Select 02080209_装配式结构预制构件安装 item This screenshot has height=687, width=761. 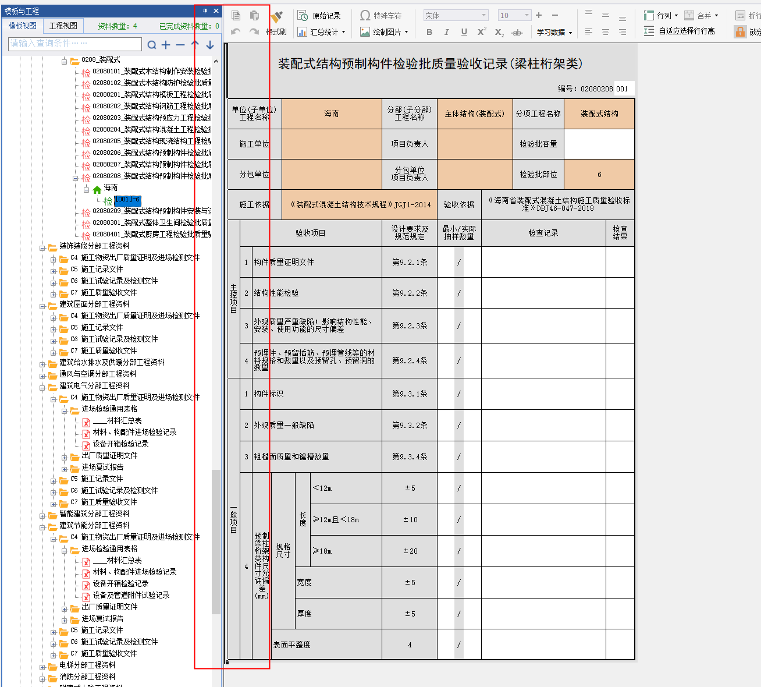tap(152, 211)
